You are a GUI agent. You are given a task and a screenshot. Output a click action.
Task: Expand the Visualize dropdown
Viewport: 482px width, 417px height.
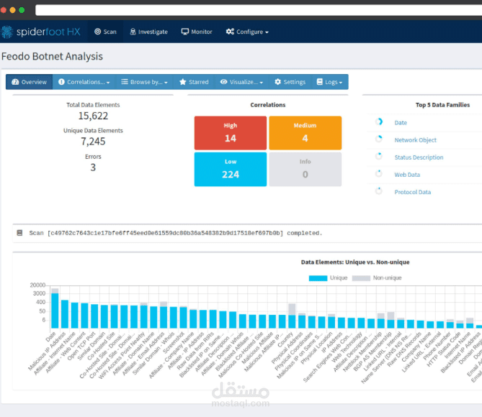(241, 82)
